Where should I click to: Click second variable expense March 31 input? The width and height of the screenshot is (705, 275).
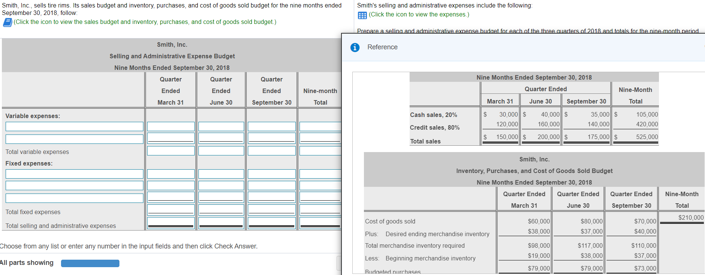(171, 138)
